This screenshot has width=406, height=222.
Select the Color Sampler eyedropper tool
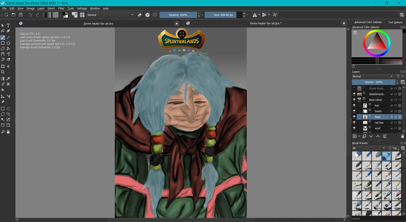pyautogui.click(x=8, y=79)
